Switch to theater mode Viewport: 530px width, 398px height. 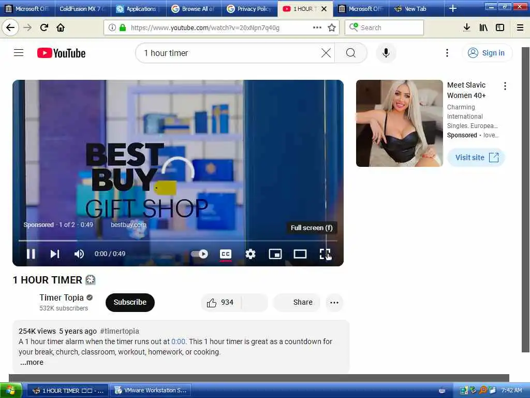(300, 254)
